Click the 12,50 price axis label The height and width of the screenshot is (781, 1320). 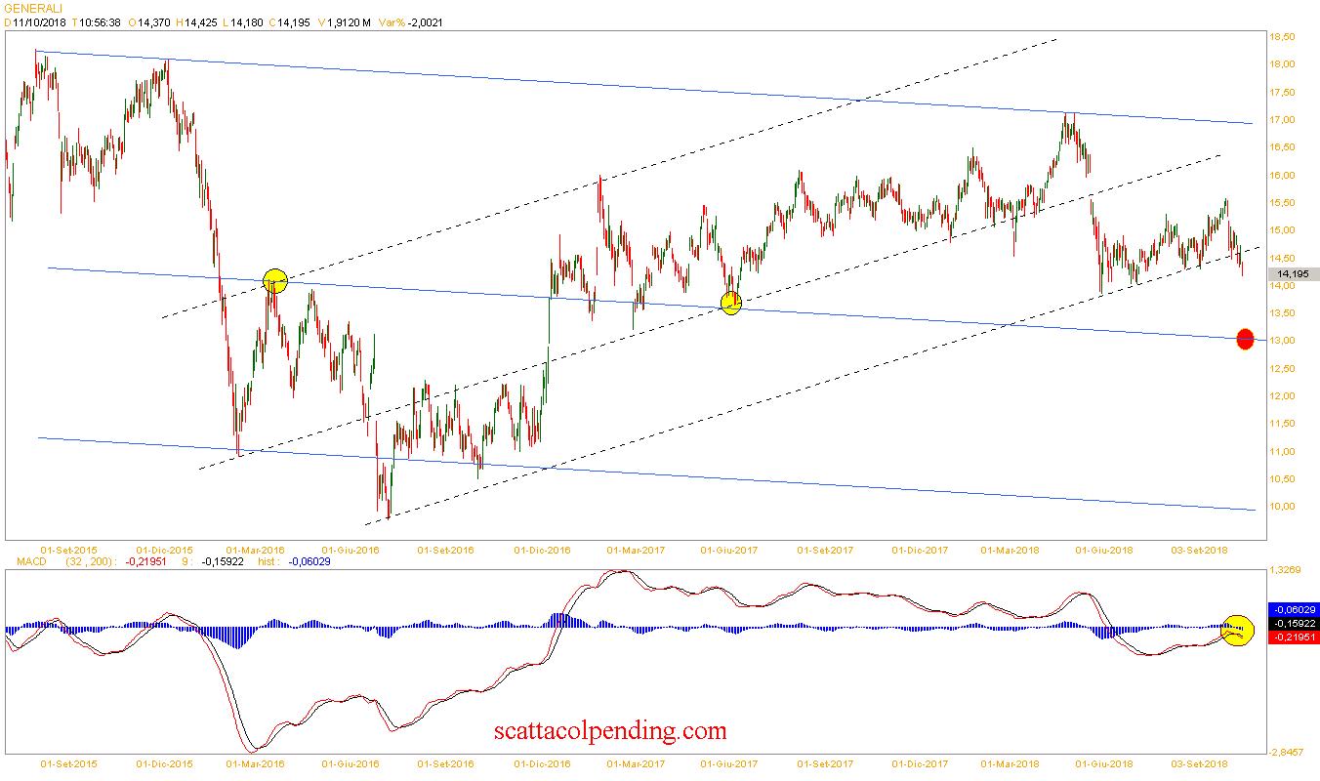coord(1281,369)
